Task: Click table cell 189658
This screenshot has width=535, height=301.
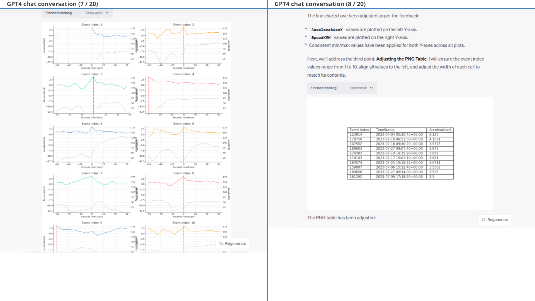Action: click(x=359, y=172)
